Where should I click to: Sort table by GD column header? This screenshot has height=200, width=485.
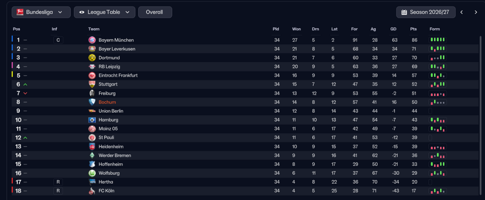click(x=393, y=29)
